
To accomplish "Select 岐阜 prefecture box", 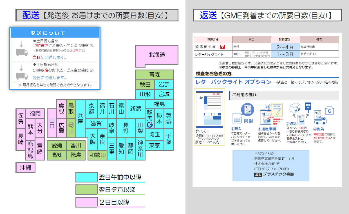I will pyautogui.click(x=112, y=128).
